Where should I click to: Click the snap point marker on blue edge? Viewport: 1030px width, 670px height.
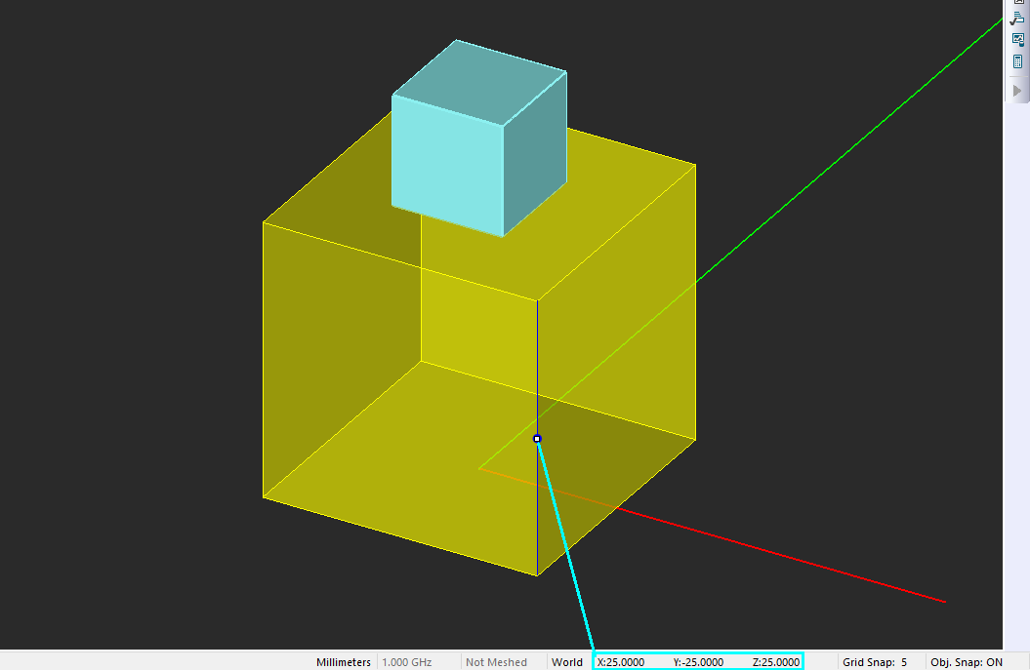click(537, 438)
